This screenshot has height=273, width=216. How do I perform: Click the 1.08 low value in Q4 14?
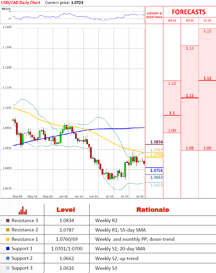(x=190, y=148)
